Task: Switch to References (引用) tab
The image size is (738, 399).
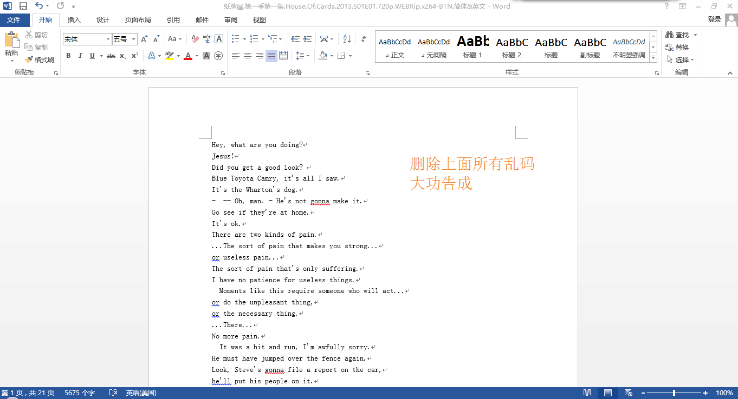Action: click(173, 20)
